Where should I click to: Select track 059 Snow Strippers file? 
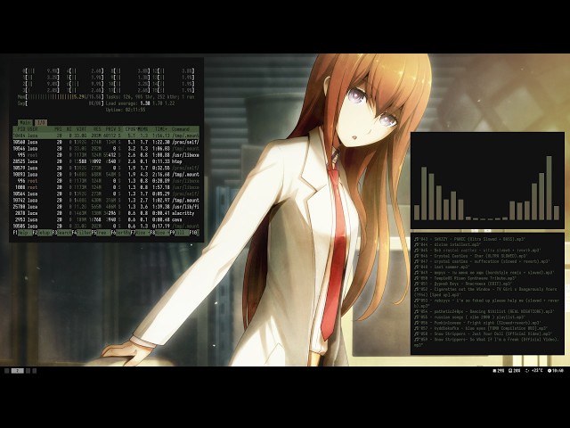pos(487,342)
